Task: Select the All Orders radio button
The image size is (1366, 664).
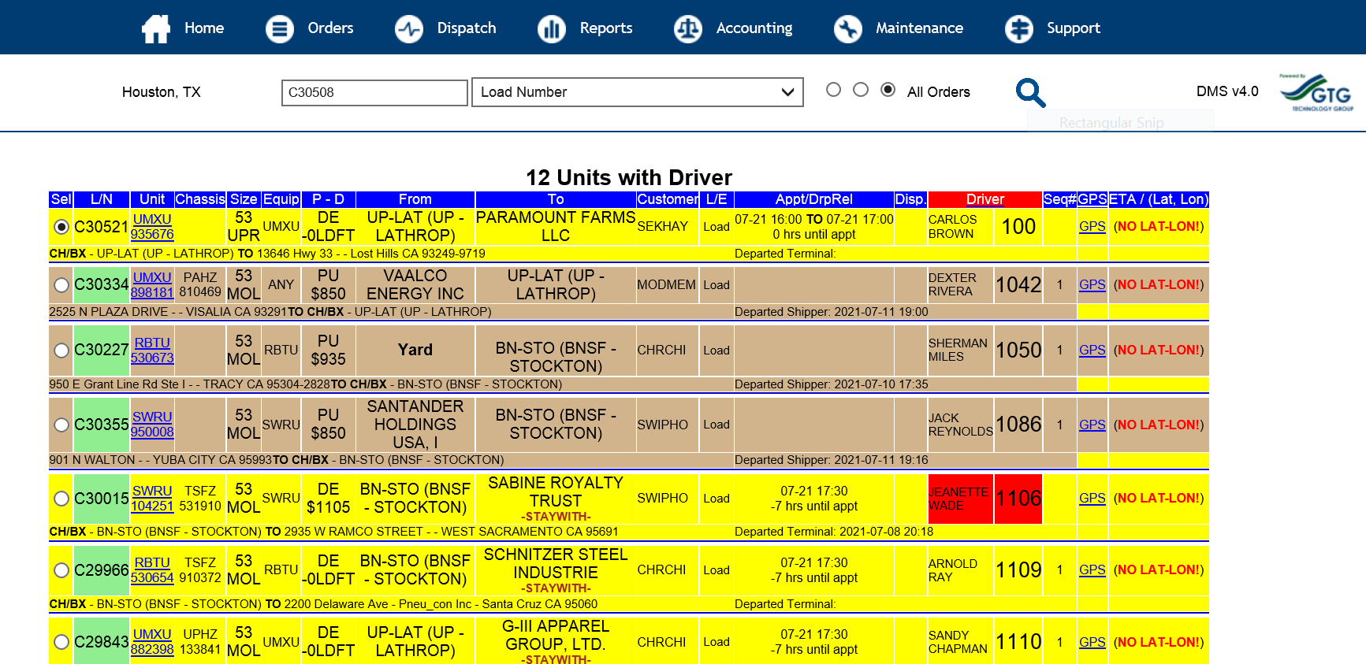Action: click(x=888, y=90)
